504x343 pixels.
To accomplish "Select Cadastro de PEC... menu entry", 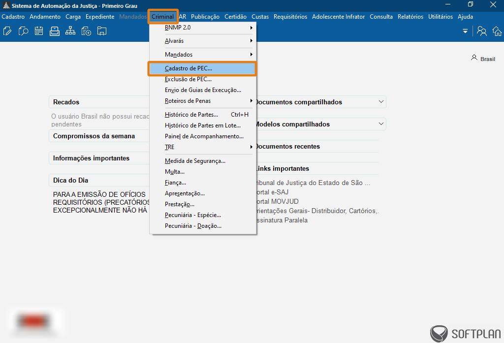I will tap(202, 68).
